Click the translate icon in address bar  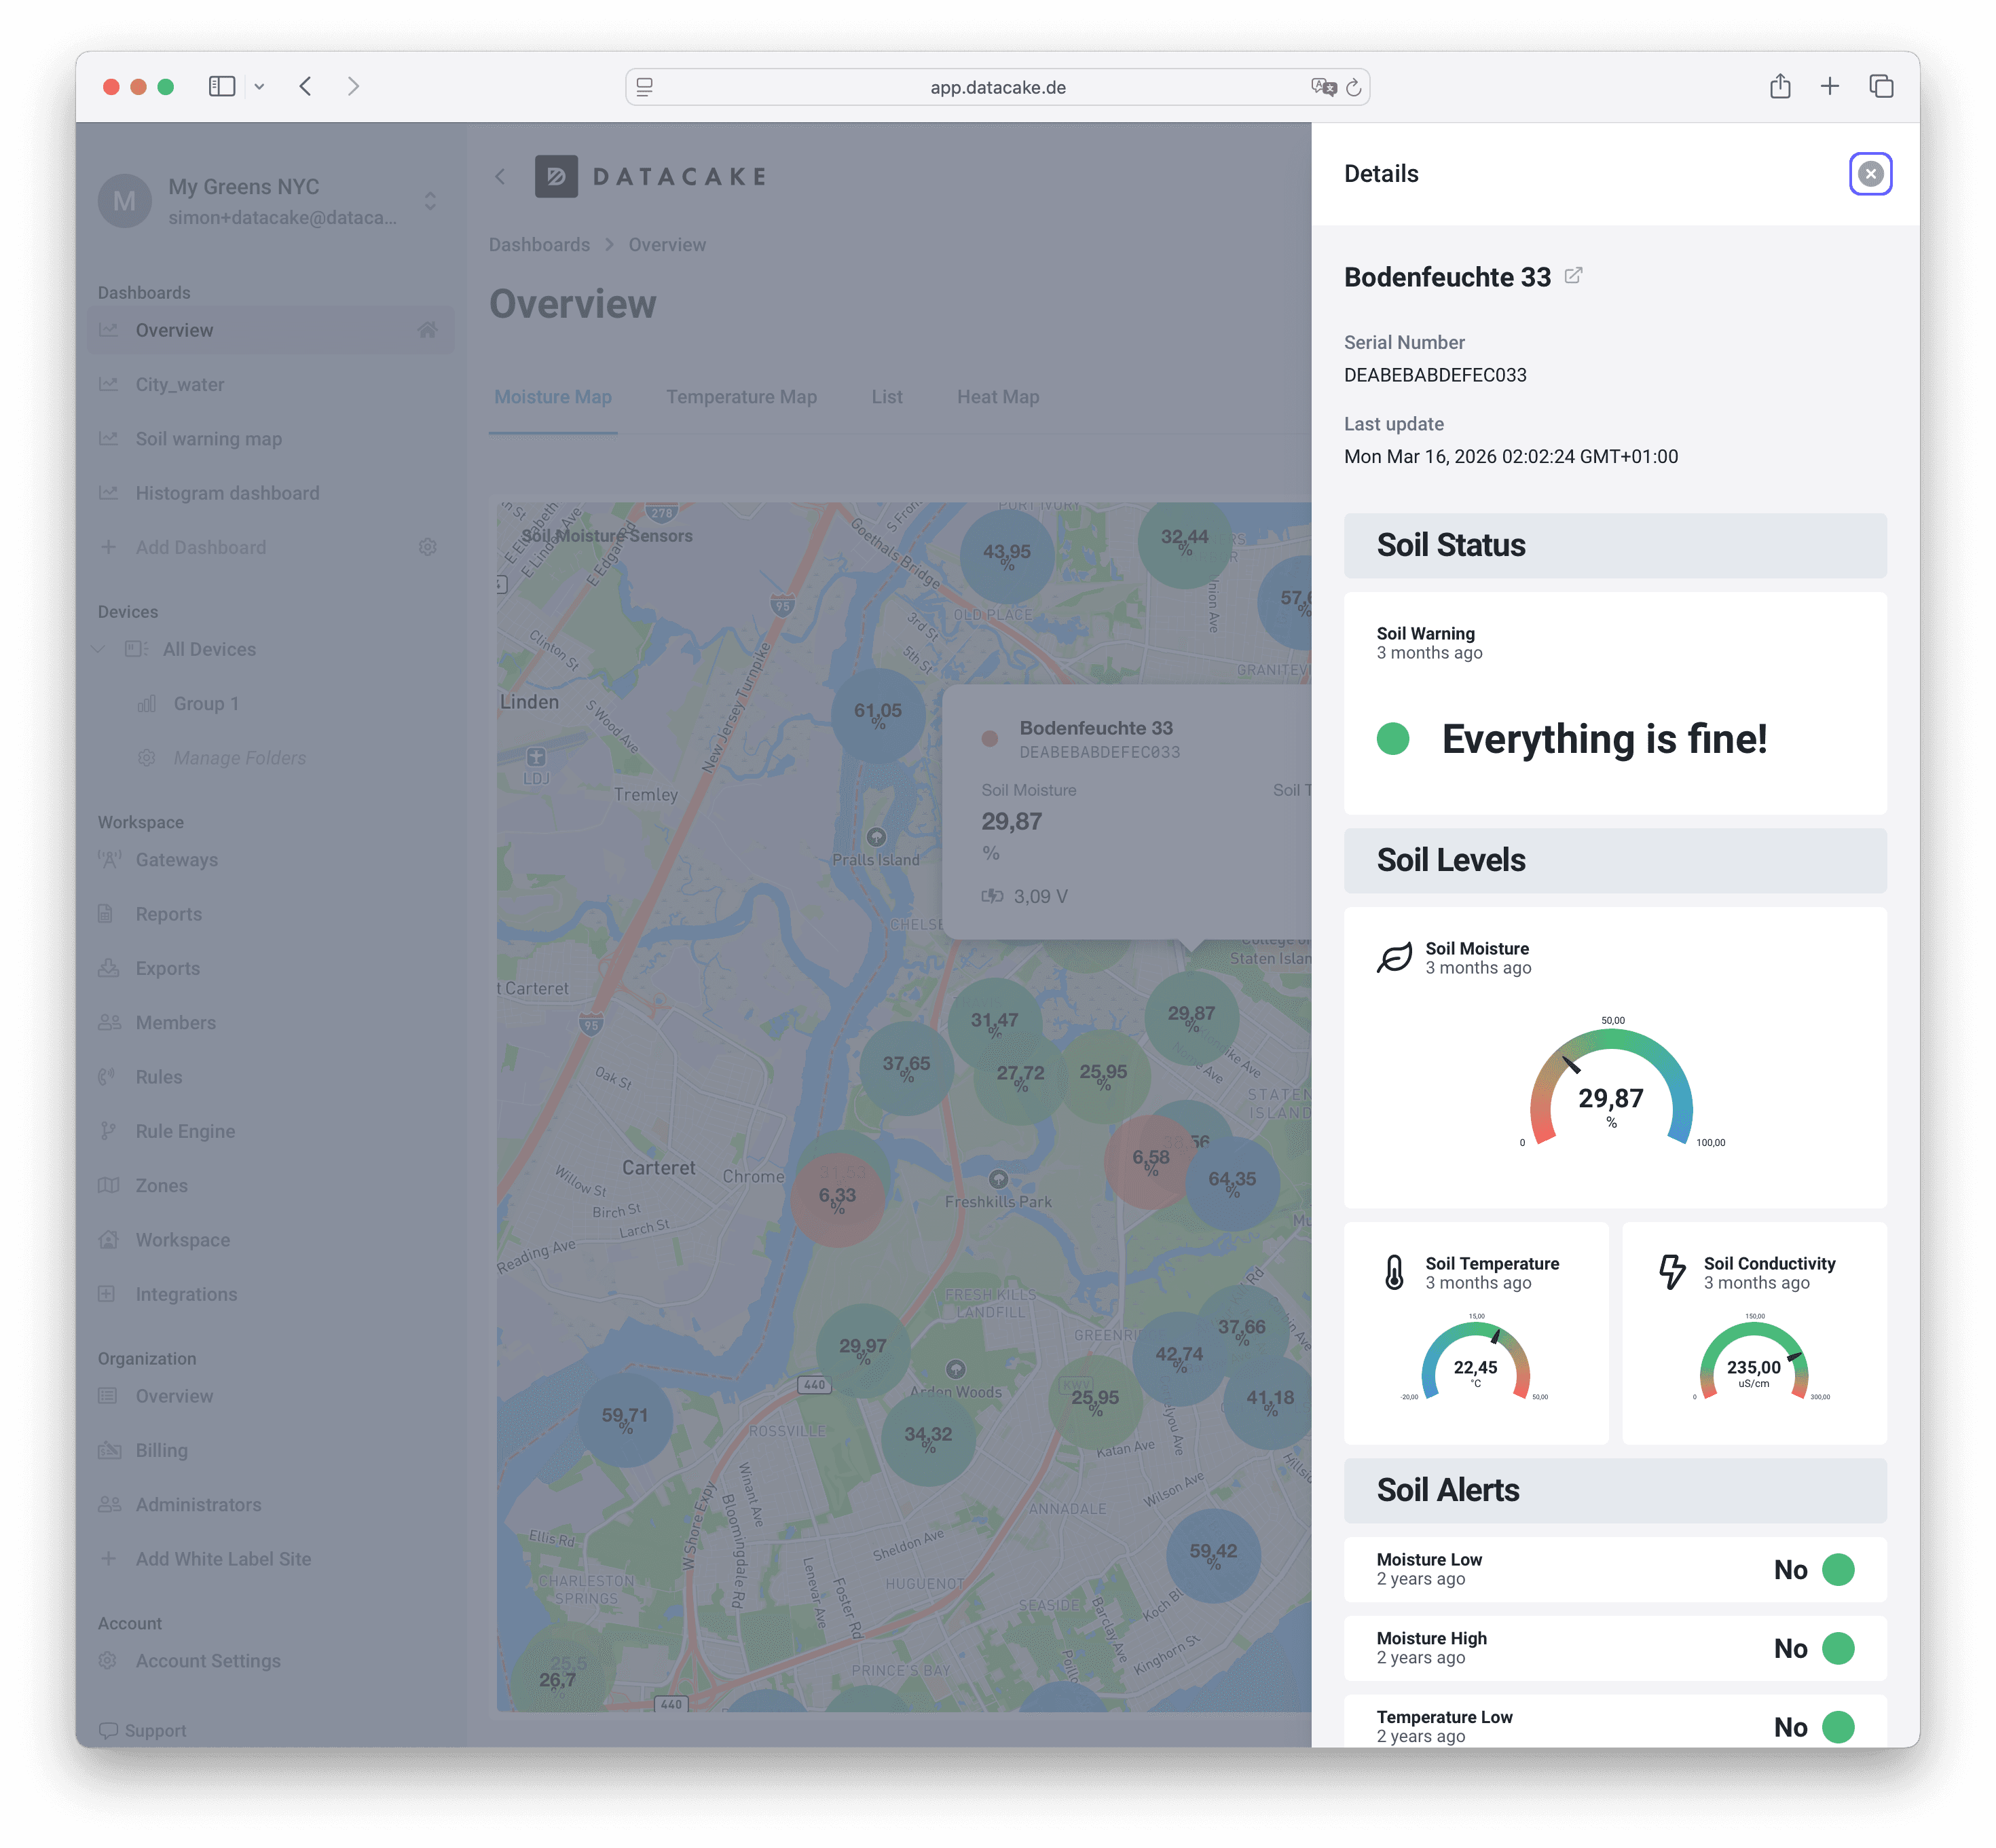point(1323,88)
